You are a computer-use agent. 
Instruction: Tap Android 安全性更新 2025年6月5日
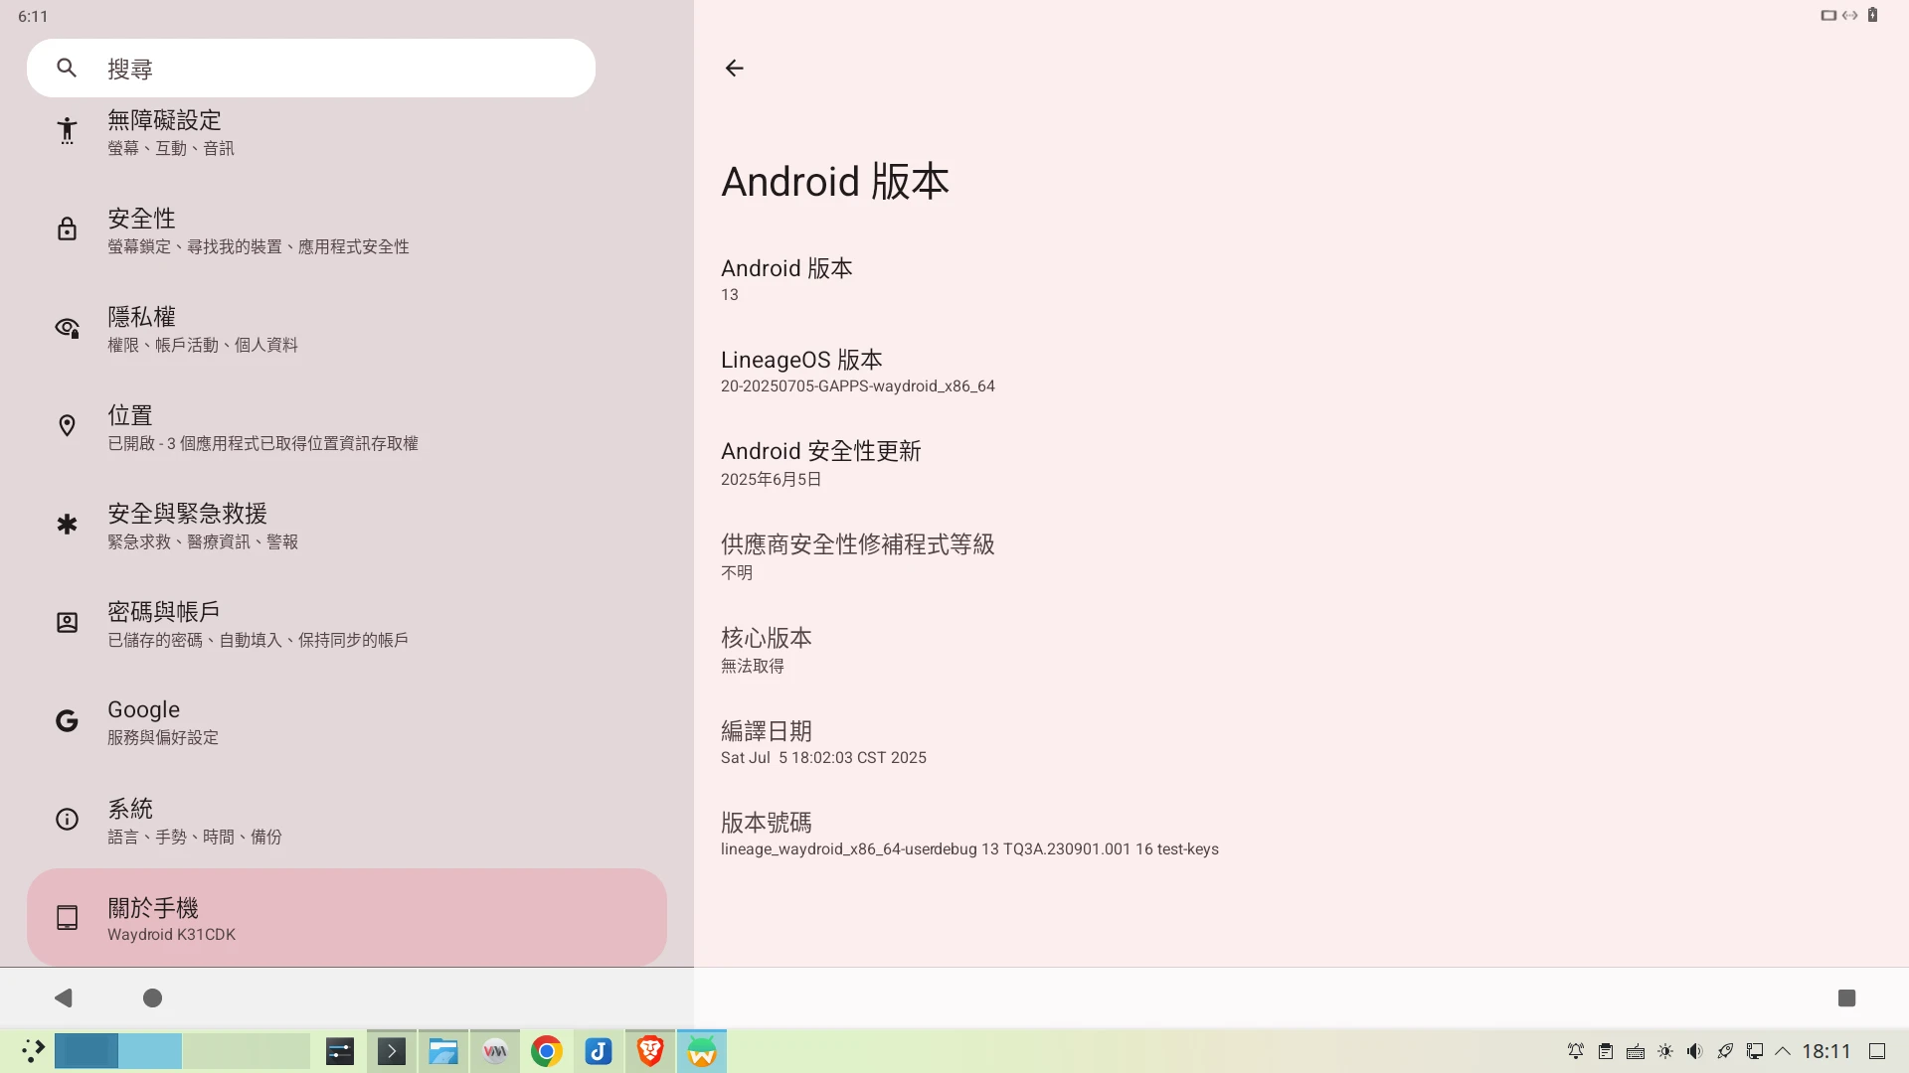pos(1302,464)
